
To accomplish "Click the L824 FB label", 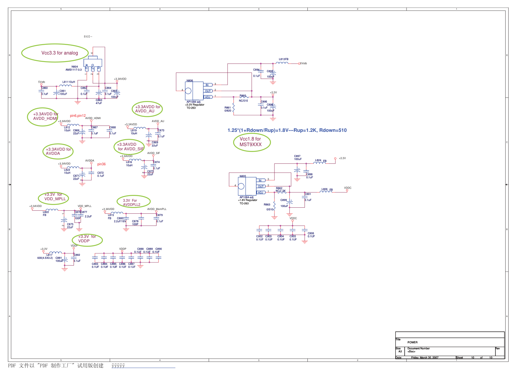I will point(321,161).
